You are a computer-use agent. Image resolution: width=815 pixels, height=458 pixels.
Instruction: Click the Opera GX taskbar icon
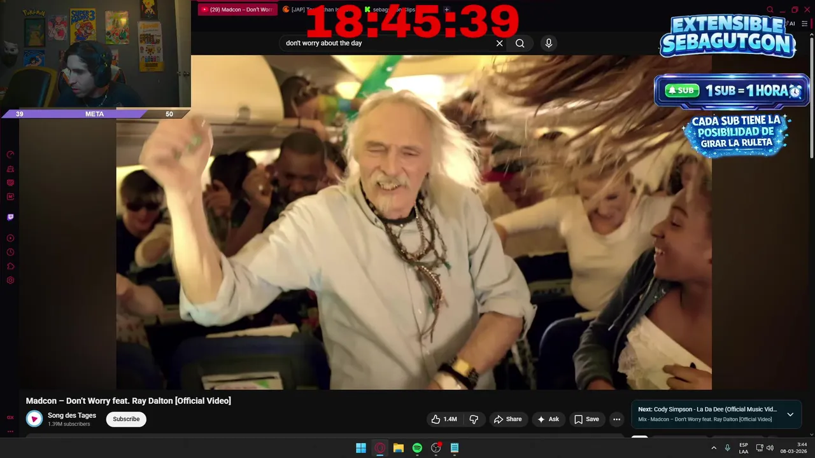(x=380, y=448)
